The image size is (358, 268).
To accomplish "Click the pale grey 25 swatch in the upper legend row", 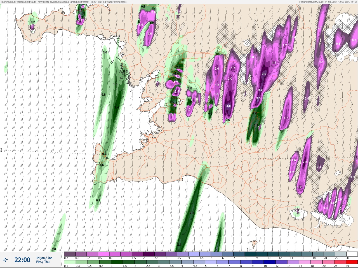I will pyautogui.click(x=340, y=254).
